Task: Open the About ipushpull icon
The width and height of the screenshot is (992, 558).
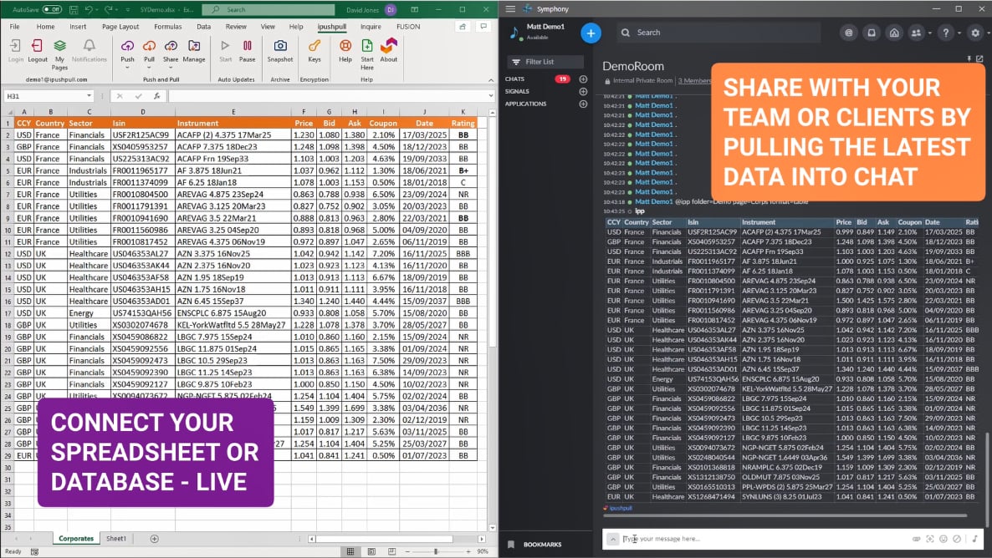Action: pos(388,45)
